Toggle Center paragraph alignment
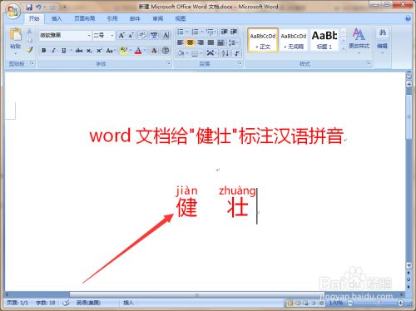The width and height of the screenshot is (416, 311). pos(191,42)
